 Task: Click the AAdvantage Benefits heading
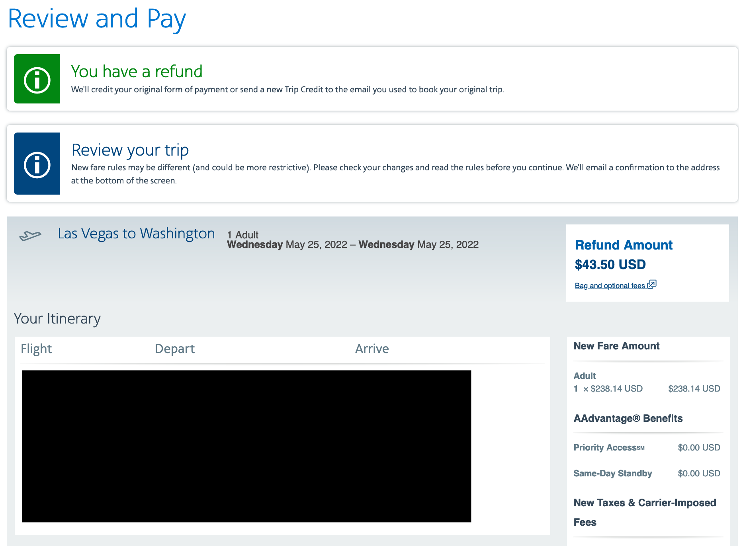click(628, 419)
